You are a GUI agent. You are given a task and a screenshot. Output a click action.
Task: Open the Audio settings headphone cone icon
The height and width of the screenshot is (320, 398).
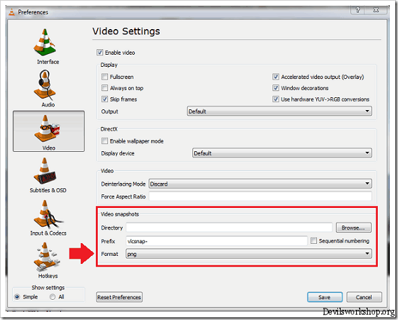coord(45,85)
